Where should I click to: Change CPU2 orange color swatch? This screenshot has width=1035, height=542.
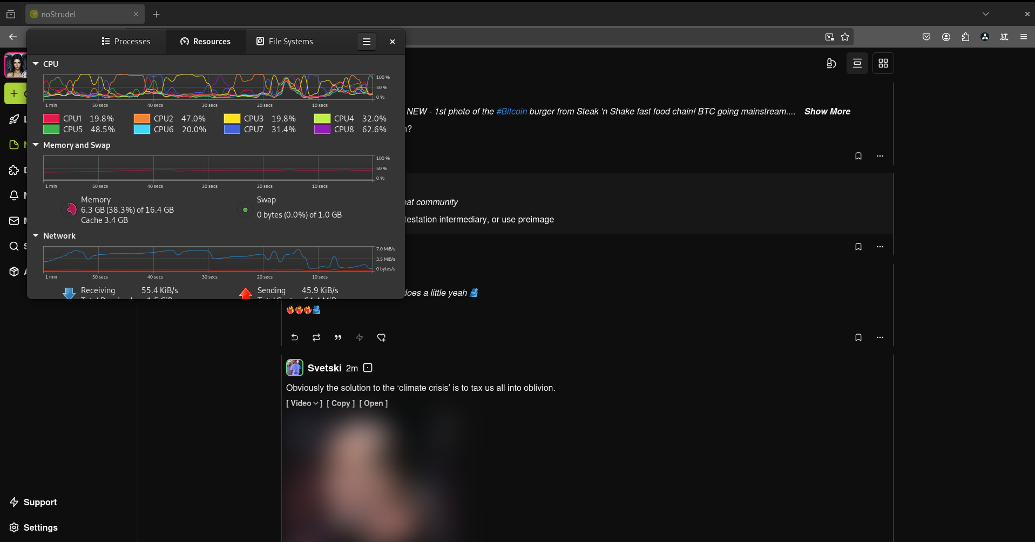142,118
